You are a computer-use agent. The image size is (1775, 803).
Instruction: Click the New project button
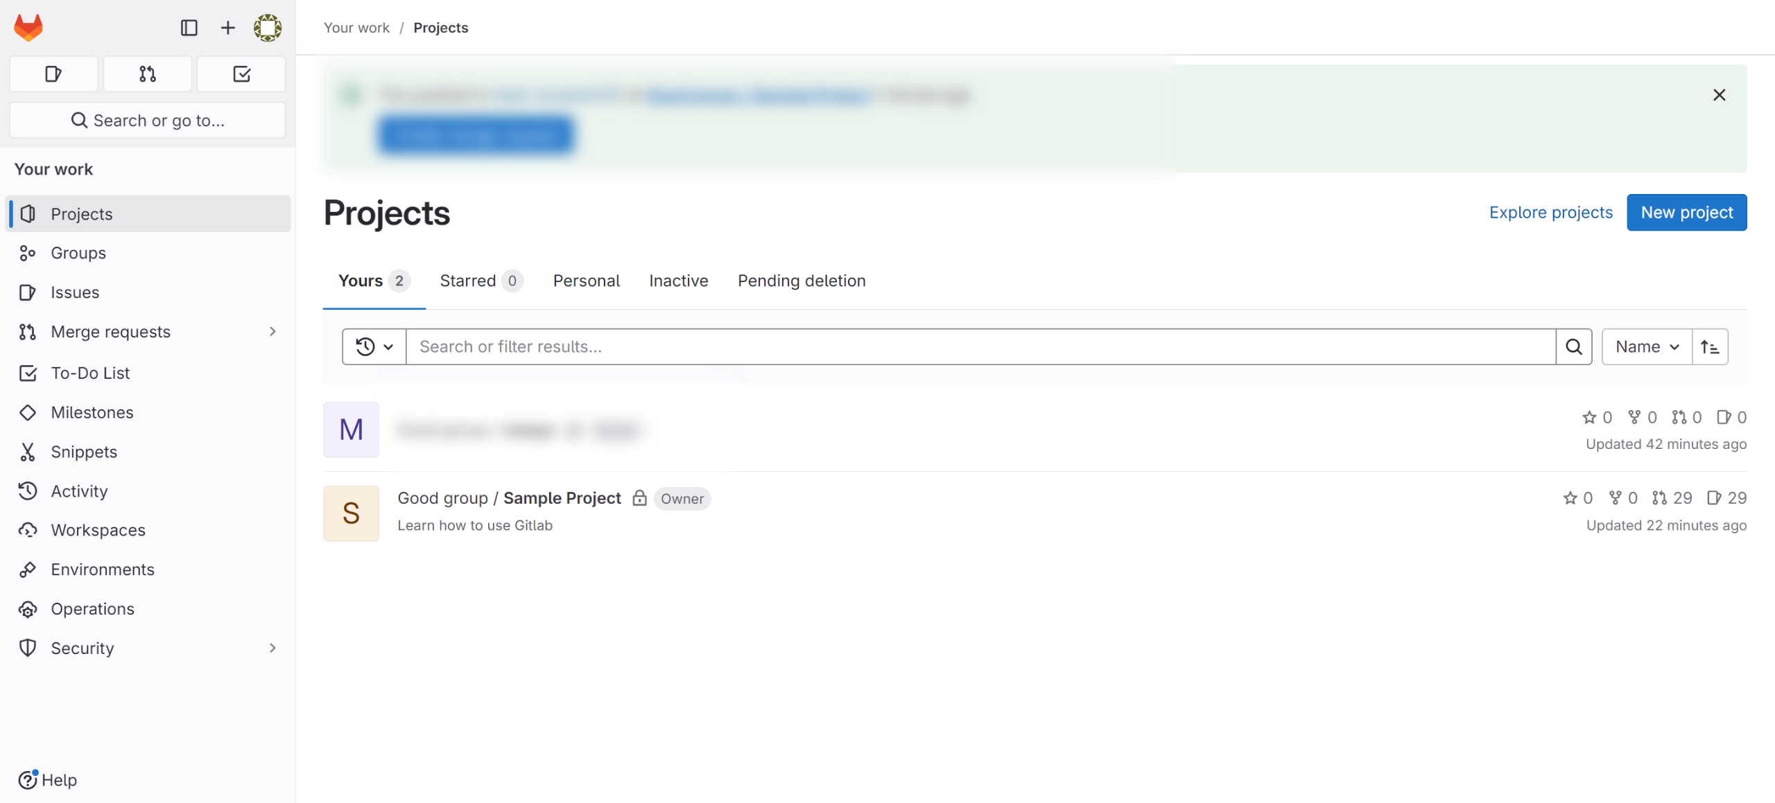pos(1686,213)
